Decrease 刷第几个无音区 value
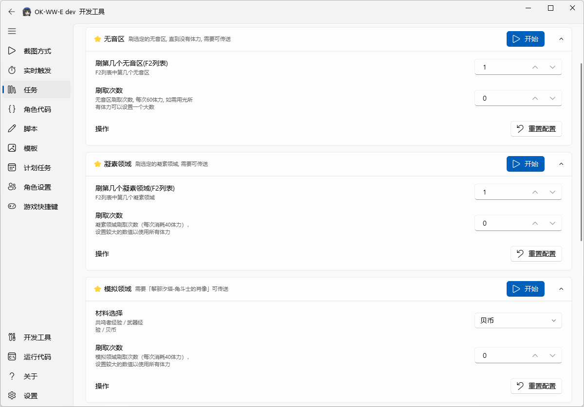 coord(552,67)
